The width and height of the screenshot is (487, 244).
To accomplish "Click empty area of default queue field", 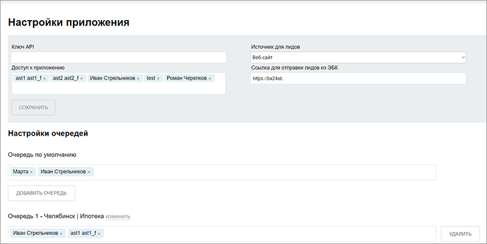I will pos(262,172).
